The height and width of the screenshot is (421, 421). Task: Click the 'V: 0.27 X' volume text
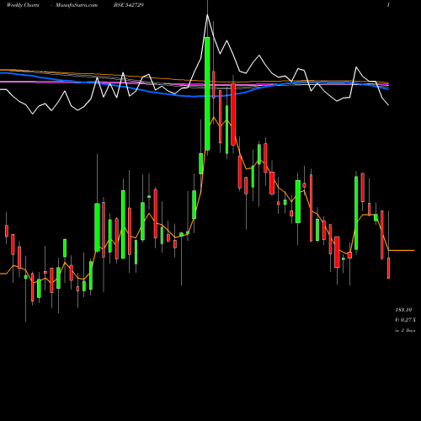click(x=405, y=320)
